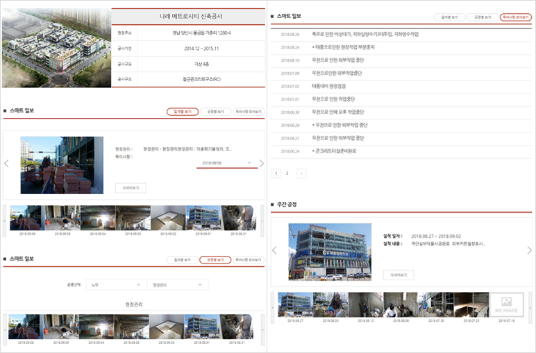Open the 2018.06.27 우천으로 인한 외부작업 중단 entry

tap(401, 138)
